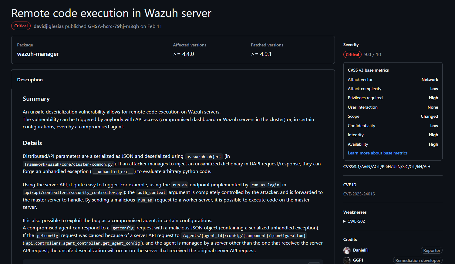This screenshot has width=455, height=264.
Task: Click the security_controller.py file path
Action: click(x=73, y=192)
